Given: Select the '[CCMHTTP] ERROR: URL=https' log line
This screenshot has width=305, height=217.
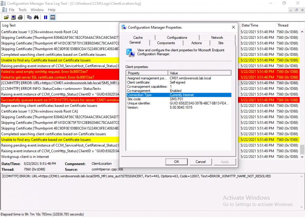Looking at the screenshot, I should point(60,83).
